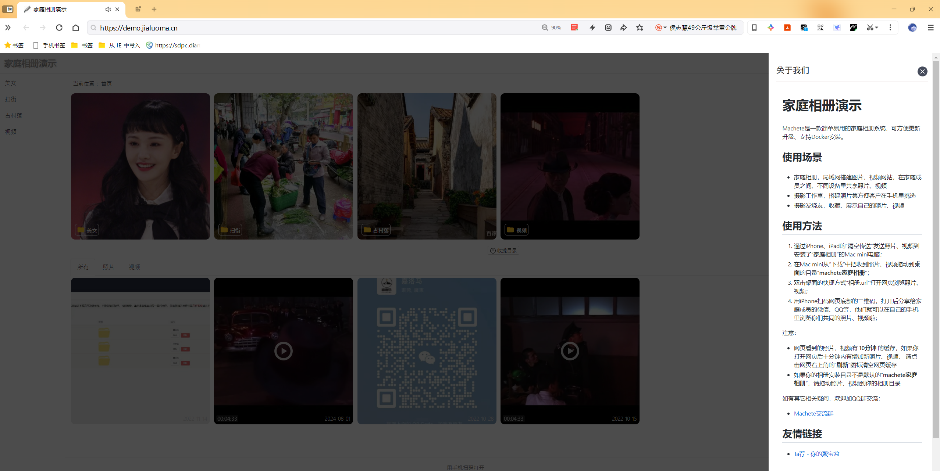
Task: Select 视频 in the left sidebar
Action: coord(11,132)
